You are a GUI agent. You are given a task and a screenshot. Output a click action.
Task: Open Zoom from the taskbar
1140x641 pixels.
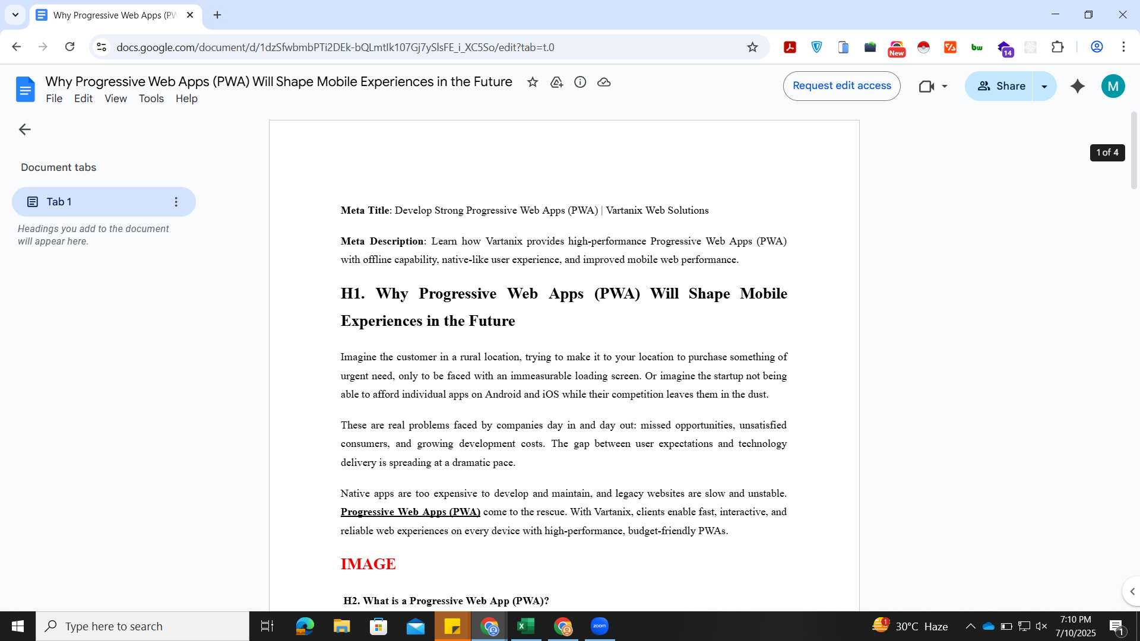tap(600, 626)
